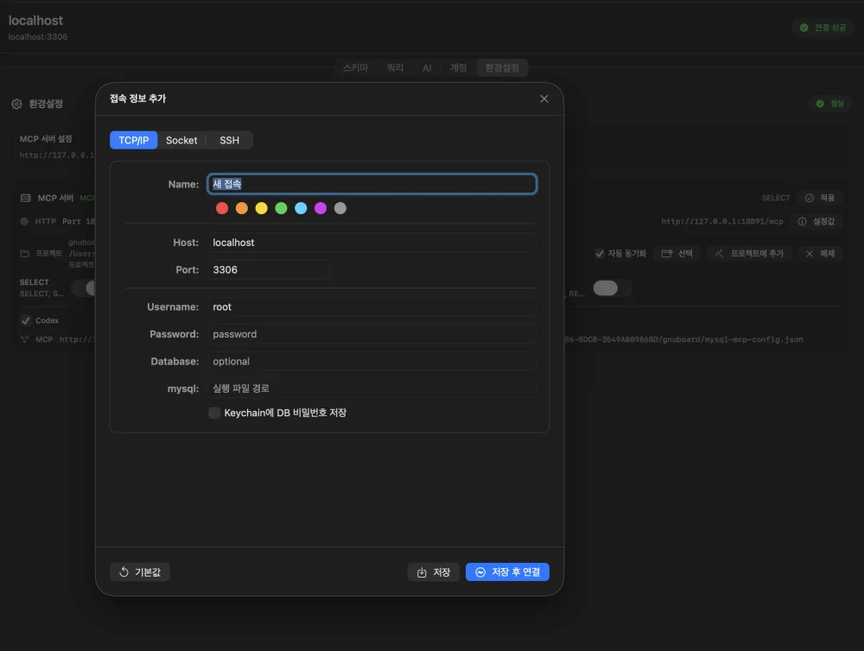Open the 환경설정 tab in the top bar
The height and width of the screenshot is (651, 864).
pos(502,67)
